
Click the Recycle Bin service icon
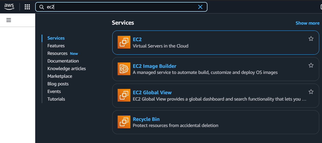(x=124, y=122)
